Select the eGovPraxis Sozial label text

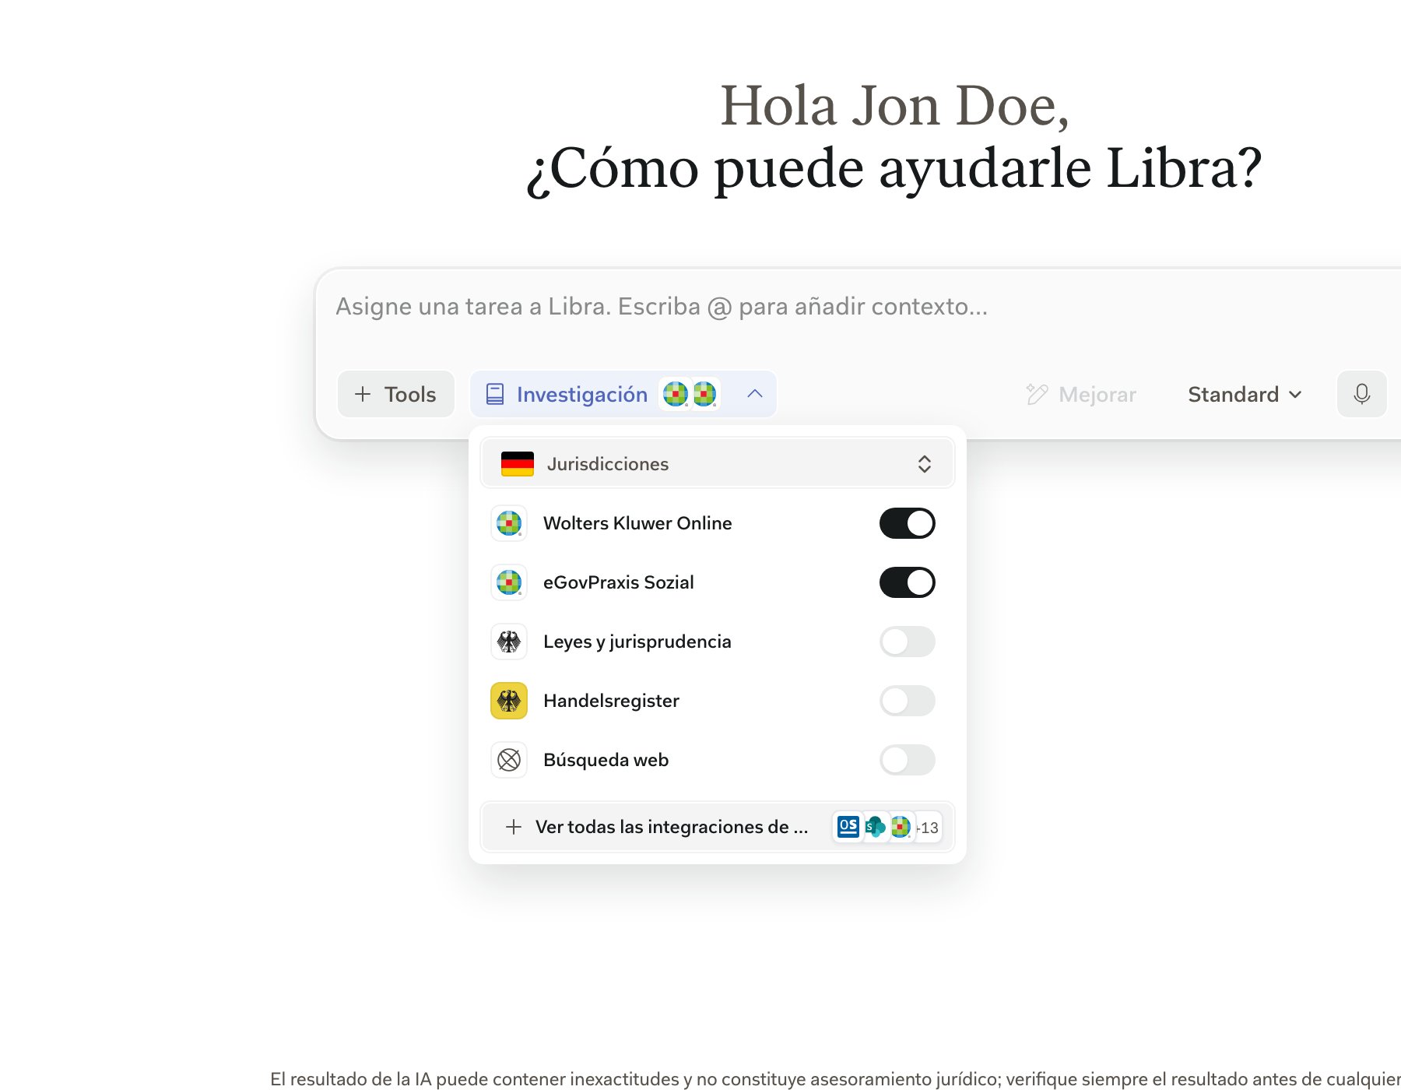click(618, 582)
